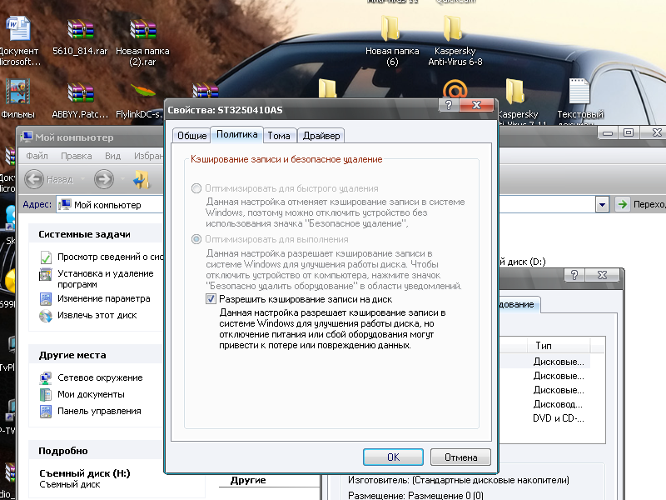Click the Отмена button
The height and width of the screenshot is (500, 666).
[460, 457]
